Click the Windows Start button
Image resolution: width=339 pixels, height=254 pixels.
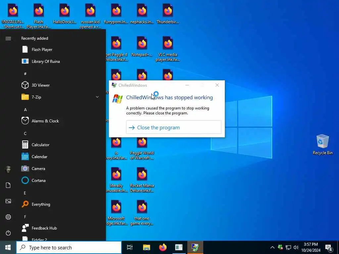click(8, 247)
